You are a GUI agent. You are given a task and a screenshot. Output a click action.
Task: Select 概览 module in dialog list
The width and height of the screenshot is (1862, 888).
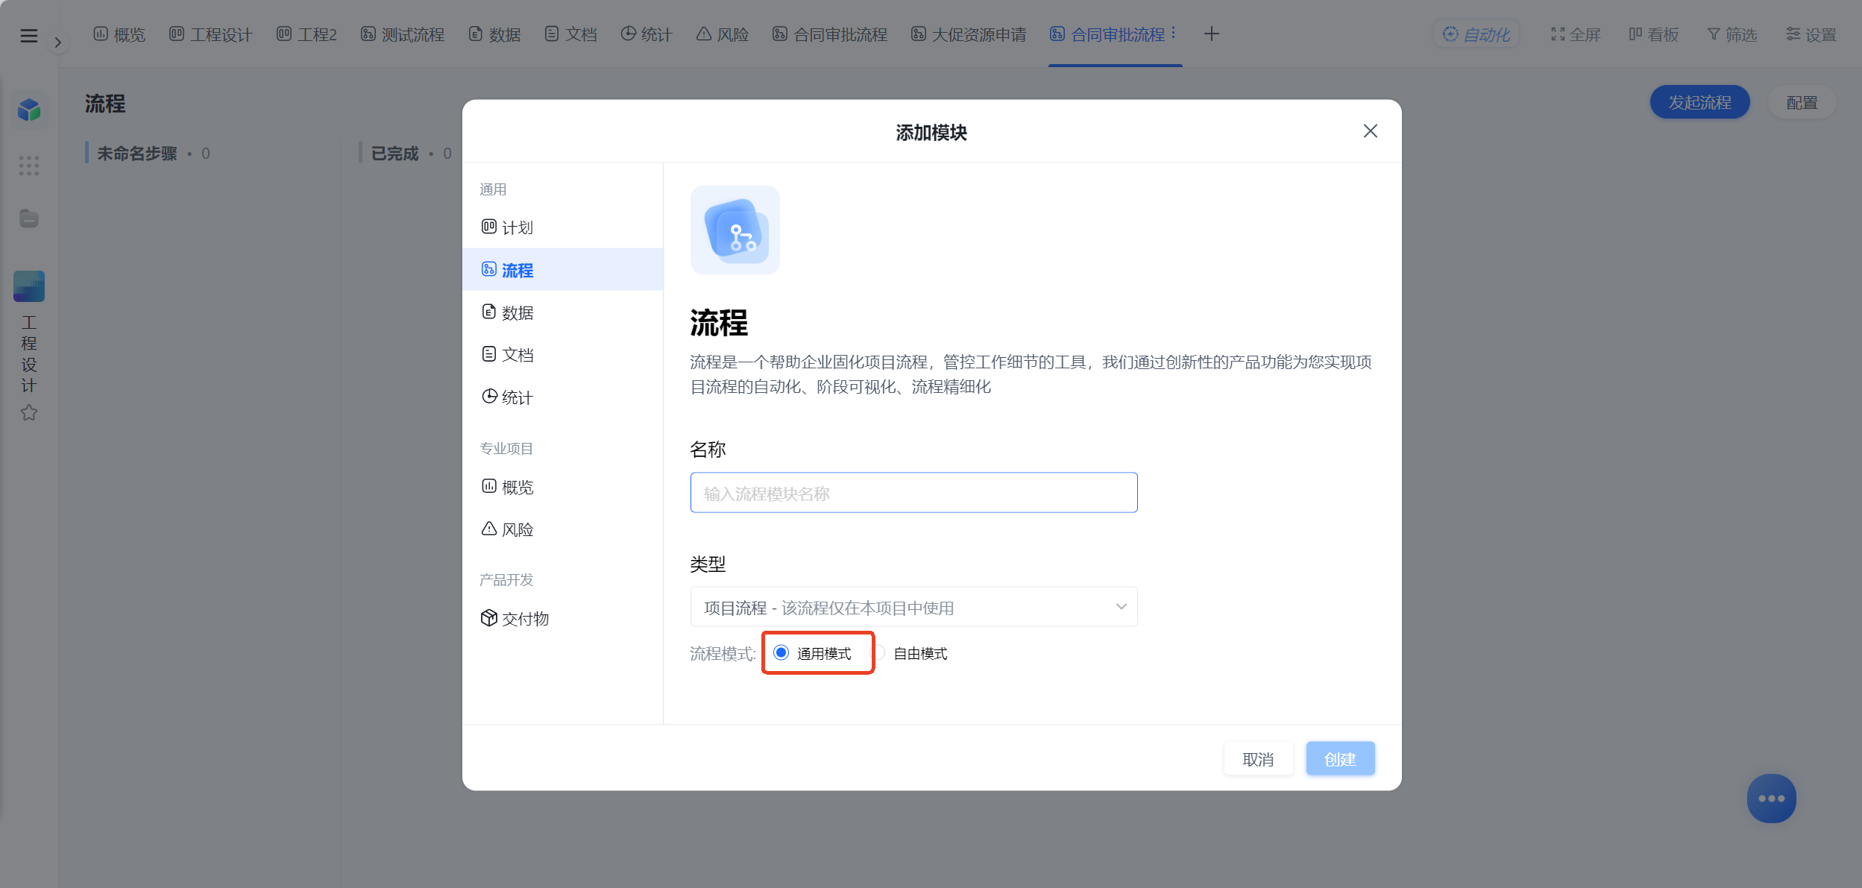pyautogui.click(x=562, y=487)
